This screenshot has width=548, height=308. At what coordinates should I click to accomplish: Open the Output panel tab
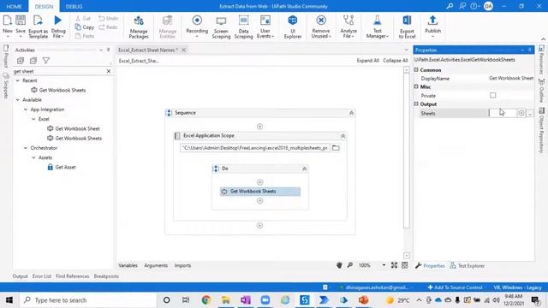click(x=20, y=276)
